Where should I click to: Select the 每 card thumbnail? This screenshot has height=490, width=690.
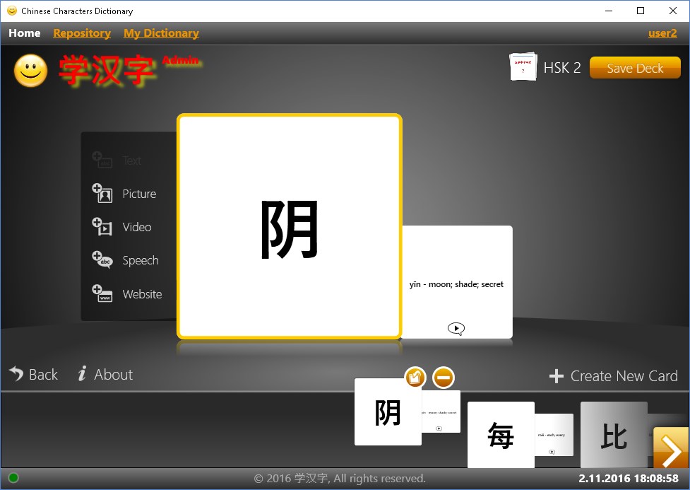500,436
